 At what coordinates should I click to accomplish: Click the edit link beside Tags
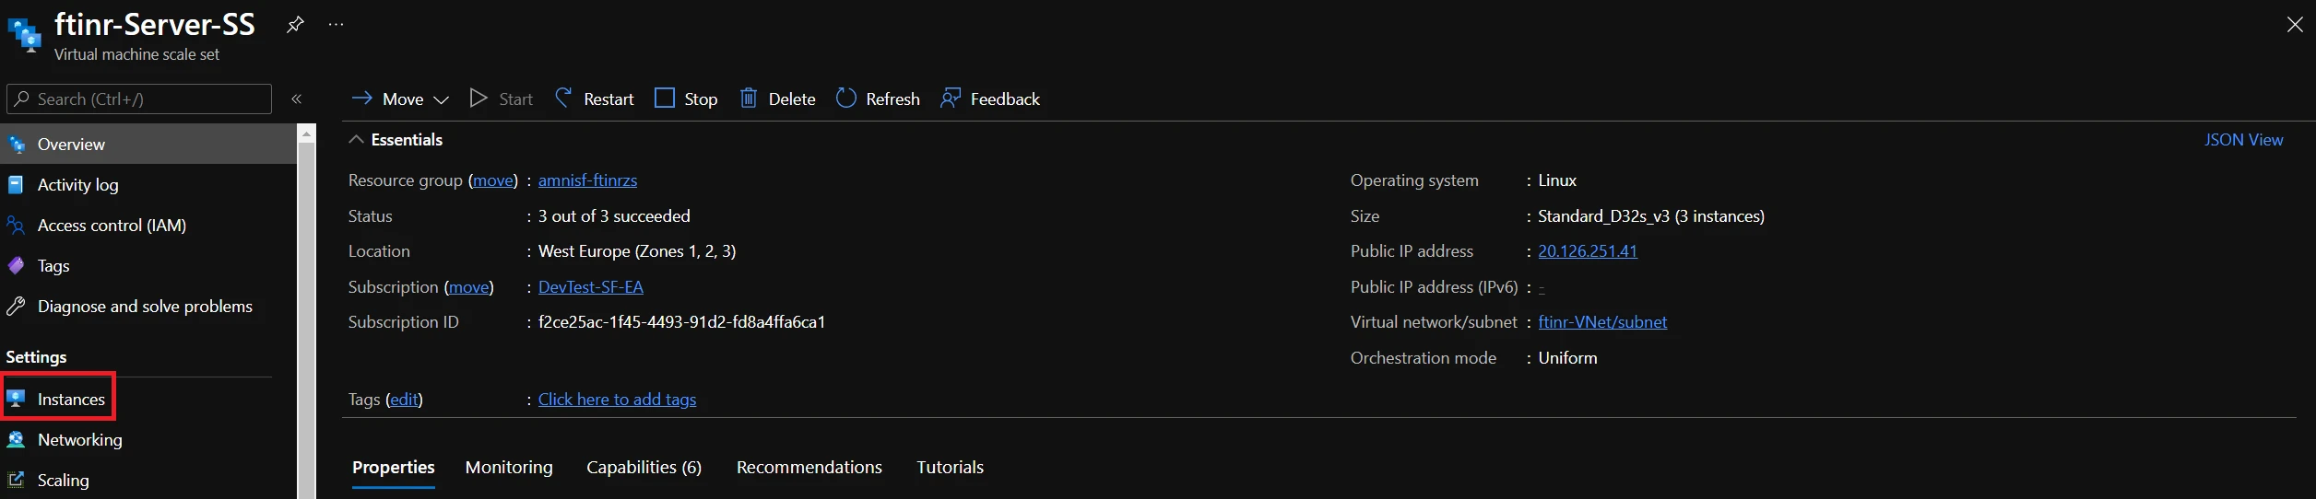(404, 400)
